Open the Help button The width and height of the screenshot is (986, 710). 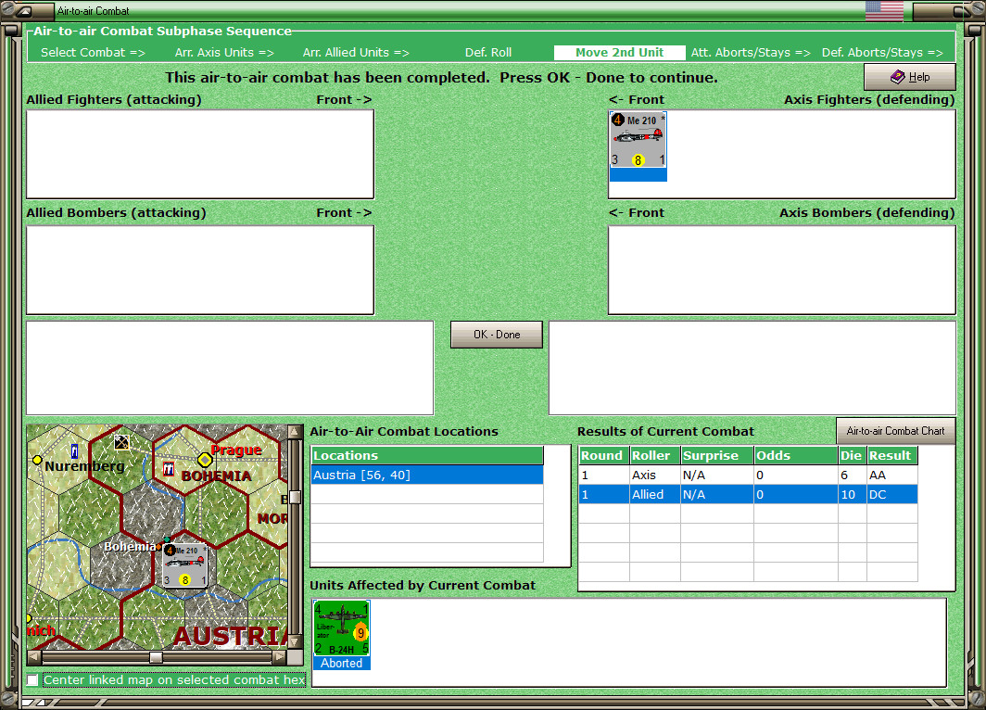[910, 77]
